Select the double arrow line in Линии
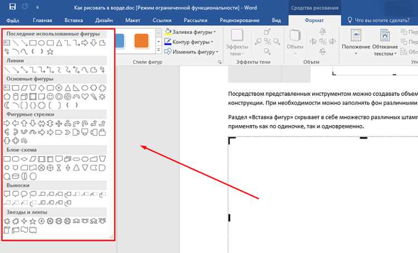The image size is (418, 253). tap(25, 70)
